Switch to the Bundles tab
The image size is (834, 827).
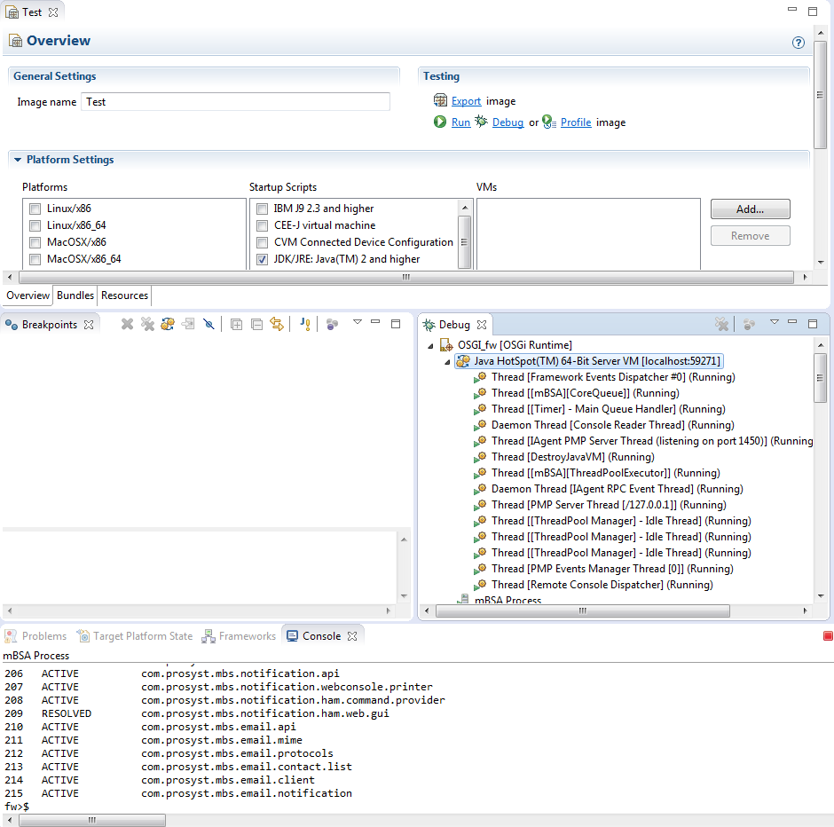pos(75,295)
